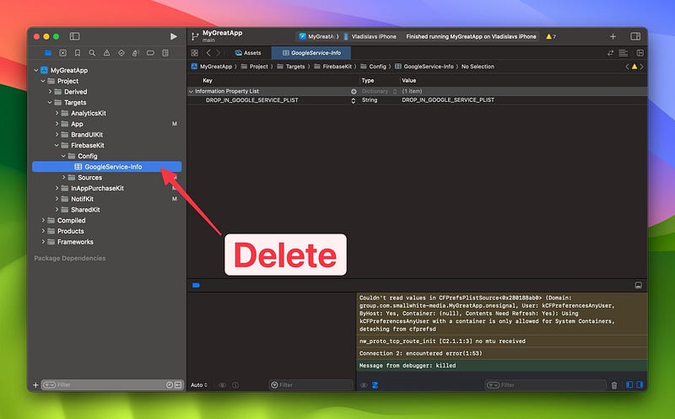Add row with plus on Information Property List
675x419 pixels.
354,92
